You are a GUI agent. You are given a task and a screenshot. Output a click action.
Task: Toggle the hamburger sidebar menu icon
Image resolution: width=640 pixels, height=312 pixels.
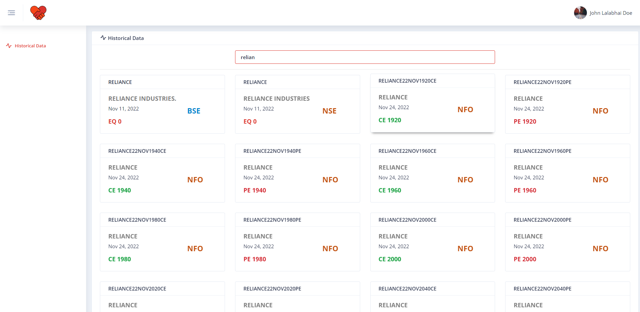click(11, 13)
